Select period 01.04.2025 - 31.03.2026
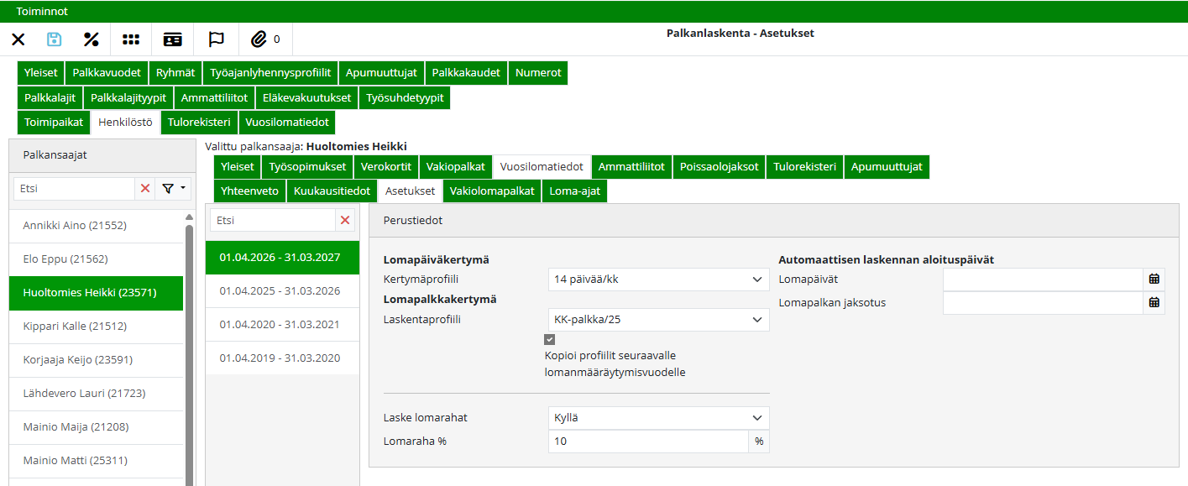The height and width of the screenshot is (486, 1188). point(280,291)
